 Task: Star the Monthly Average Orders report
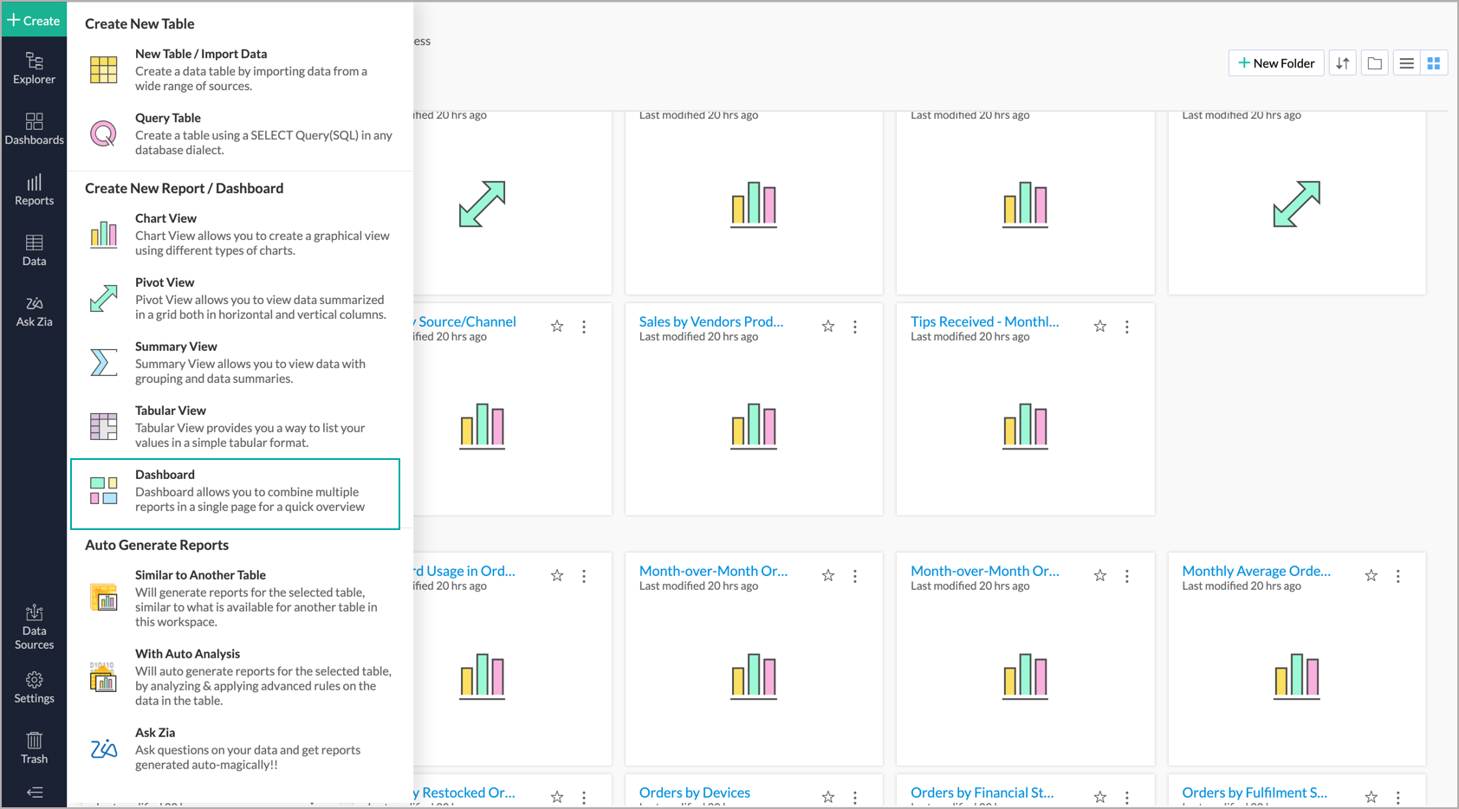click(x=1371, y=574)
